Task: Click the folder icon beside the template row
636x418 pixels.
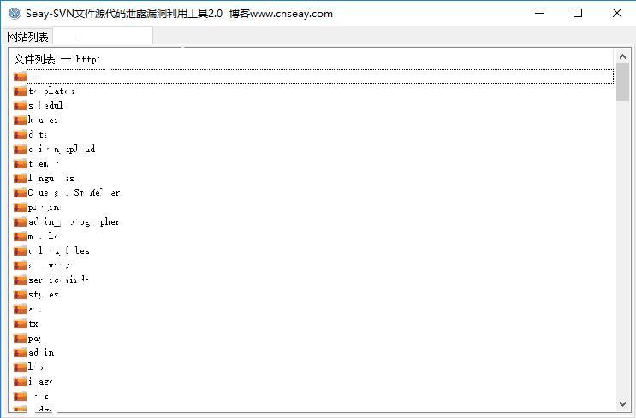Action: click(20, 91)
